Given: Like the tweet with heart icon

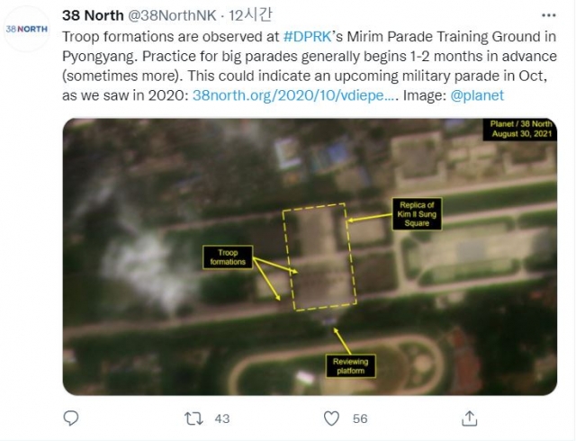Looking at the screenshot, I should 331,418.
